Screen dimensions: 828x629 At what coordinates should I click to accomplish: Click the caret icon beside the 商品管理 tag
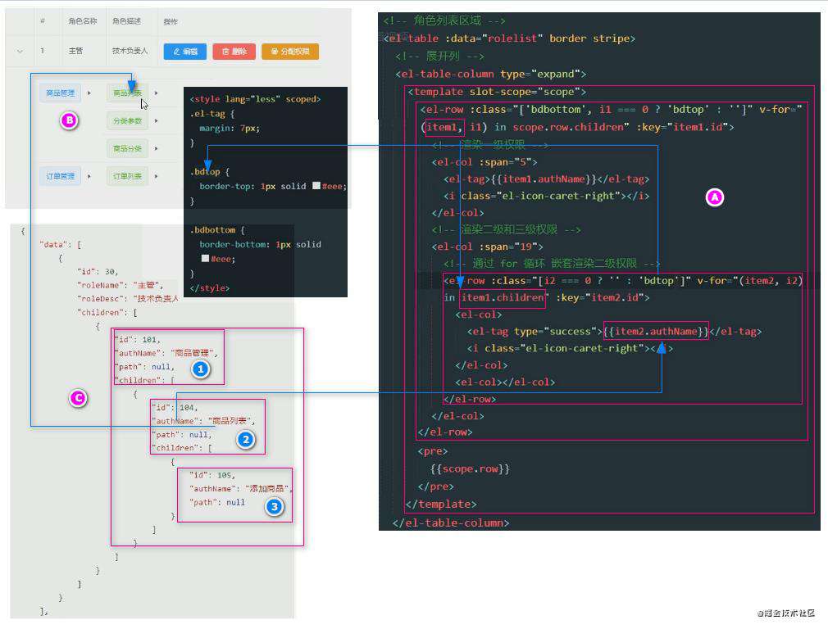[89, 93]
